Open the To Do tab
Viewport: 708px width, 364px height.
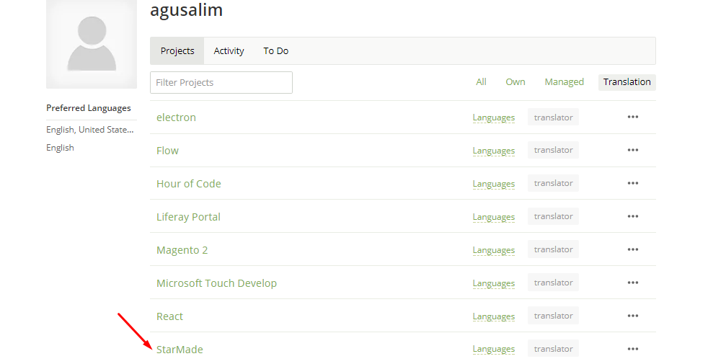tap(276, 51)
